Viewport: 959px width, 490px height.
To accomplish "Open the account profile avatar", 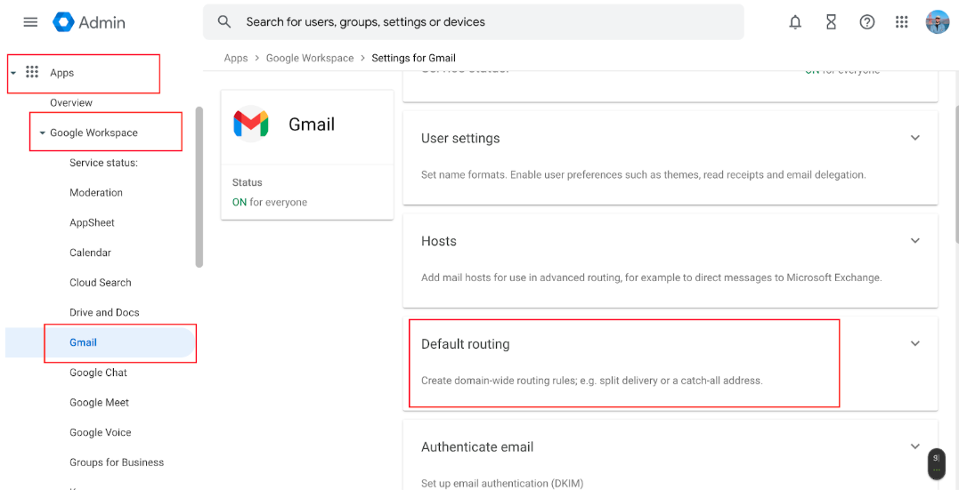I will click(x=937, y=22).
